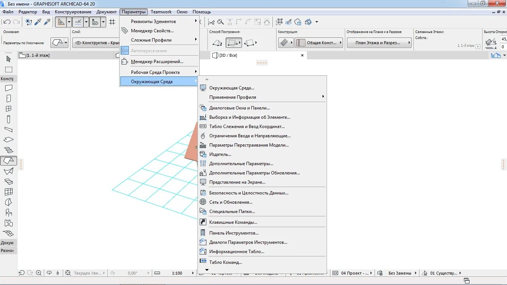
Task: Select the Arrow tool in toolbox
Action: 9,59
